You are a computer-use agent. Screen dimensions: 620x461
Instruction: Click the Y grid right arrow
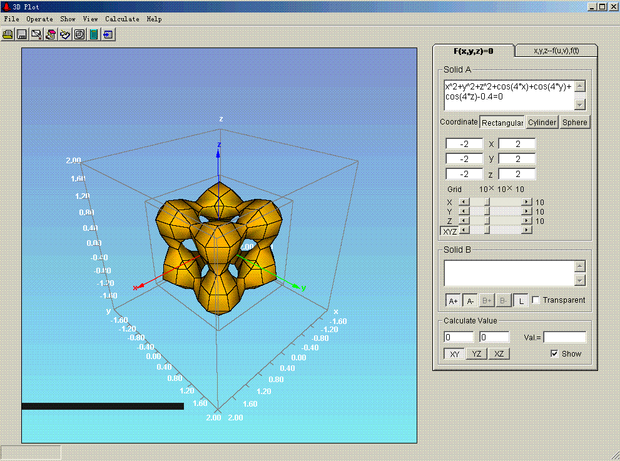(527, 211)
